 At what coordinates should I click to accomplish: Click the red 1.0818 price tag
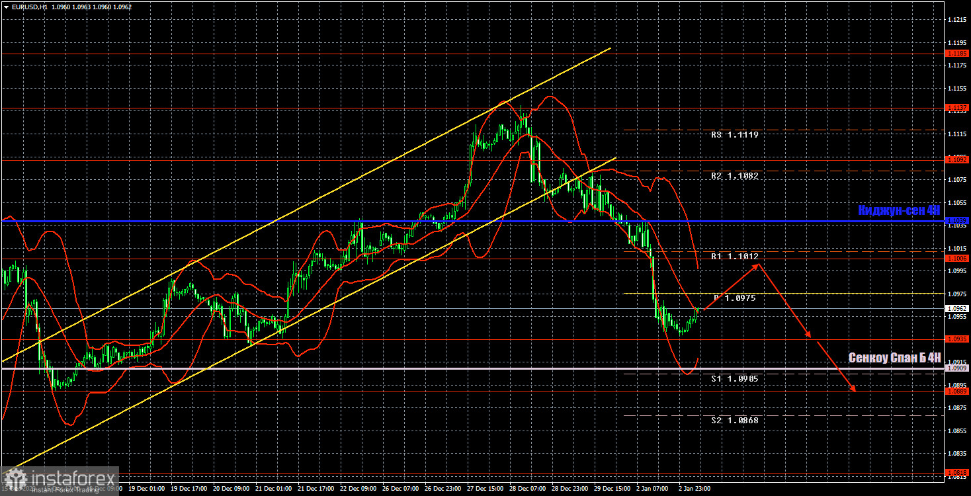[x=958, y=472]
